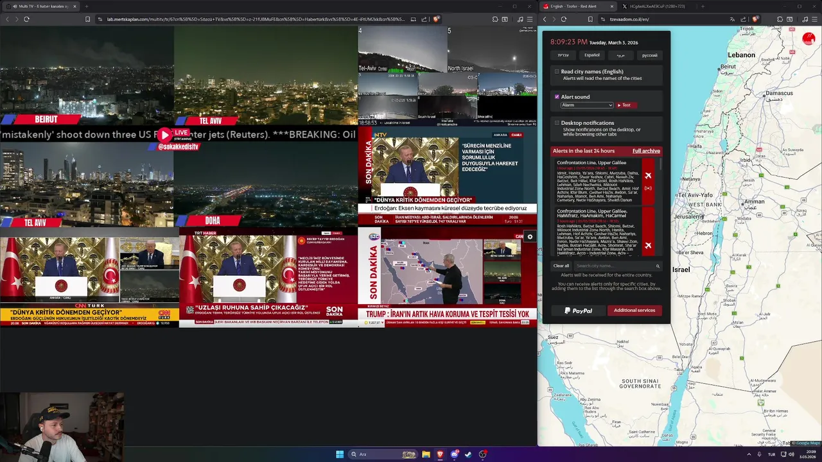This screenshot has width=822, height=462.
Task: Open clock showing 20:09 in taskbar
Action: tap(807, 454)
